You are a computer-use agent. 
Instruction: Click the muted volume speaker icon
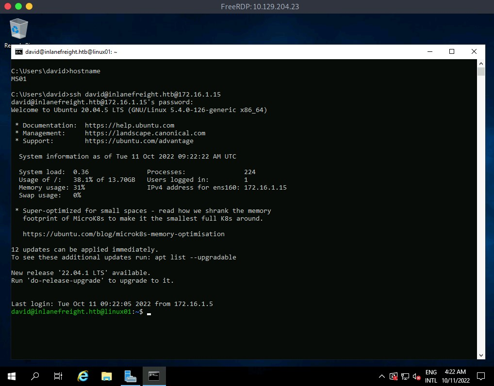pos(416,376)
